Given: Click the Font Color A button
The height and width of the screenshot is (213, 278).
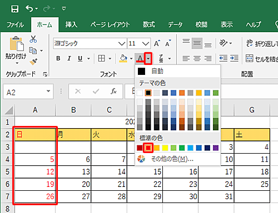Looking at the screenshot, I should click(140, 58).
